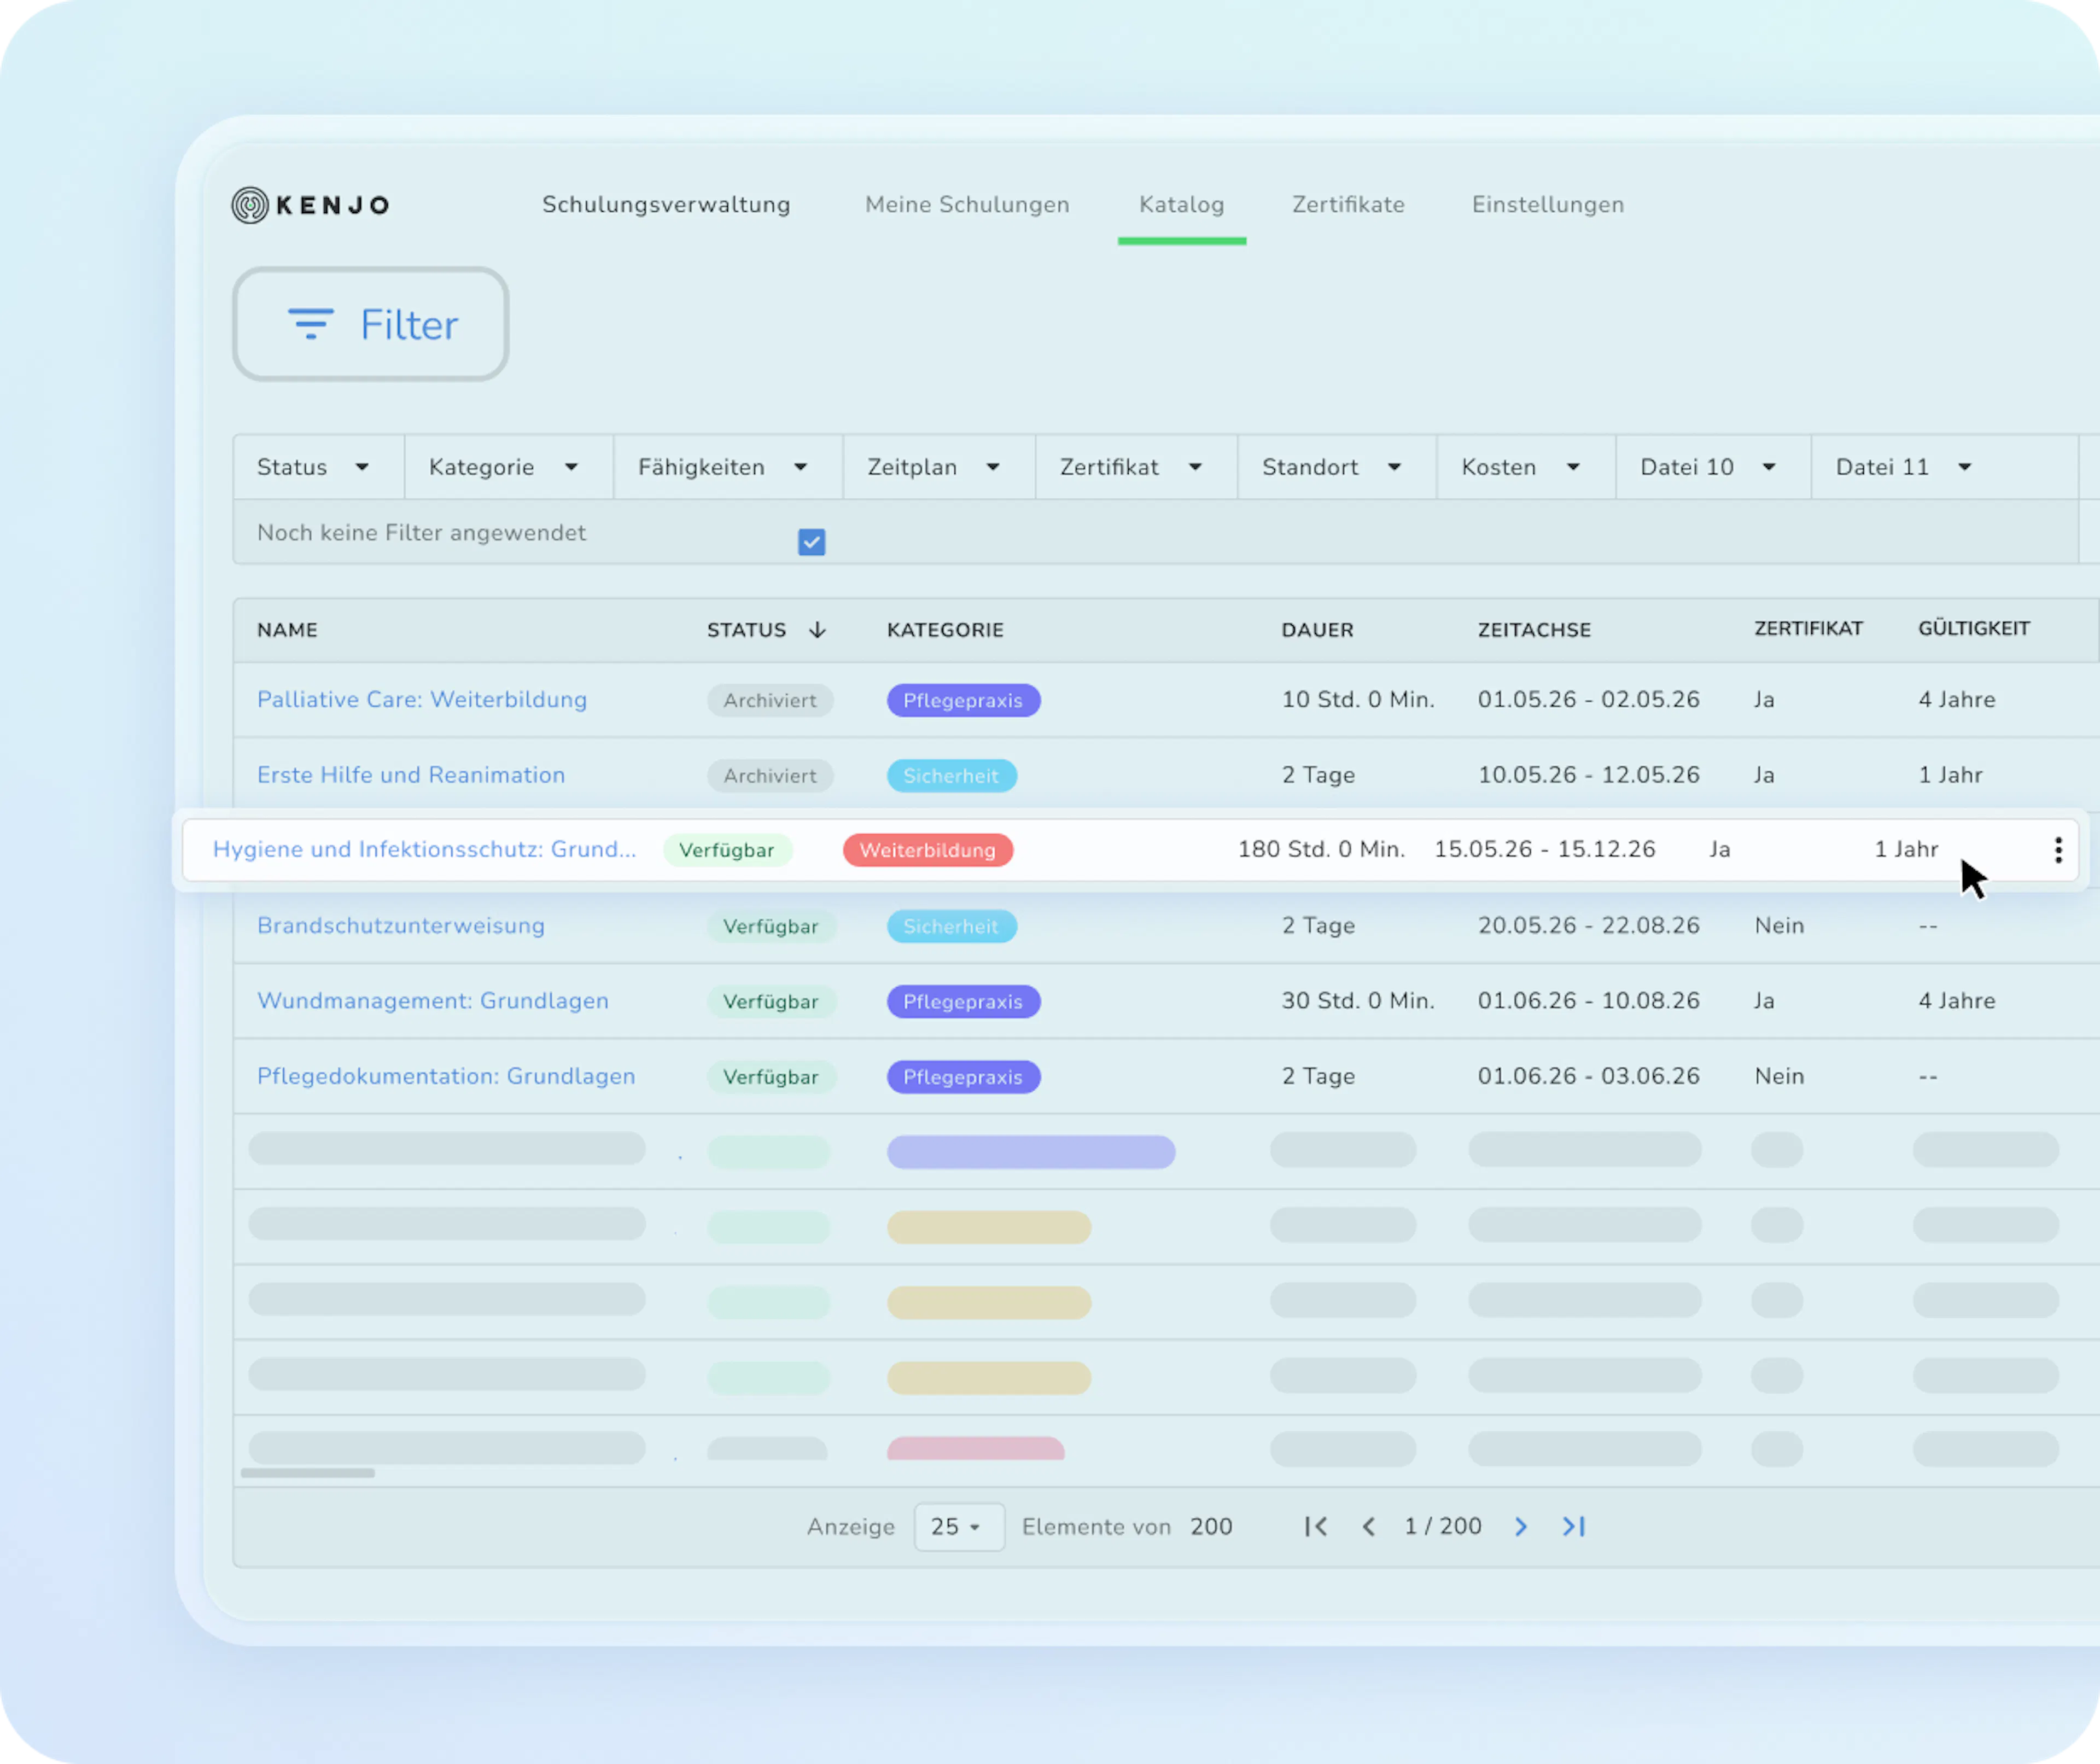The height and width of the screenshot is (1764, 2100).
Task: Open the Status filter dropdown
Action: tap(319, 467)
